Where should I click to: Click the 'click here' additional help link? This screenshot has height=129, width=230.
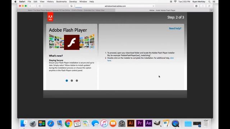tap(172, 58)
